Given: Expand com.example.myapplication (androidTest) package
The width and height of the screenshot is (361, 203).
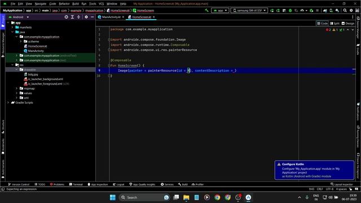Looking at the screenshot, I should (x=16, y=55).
